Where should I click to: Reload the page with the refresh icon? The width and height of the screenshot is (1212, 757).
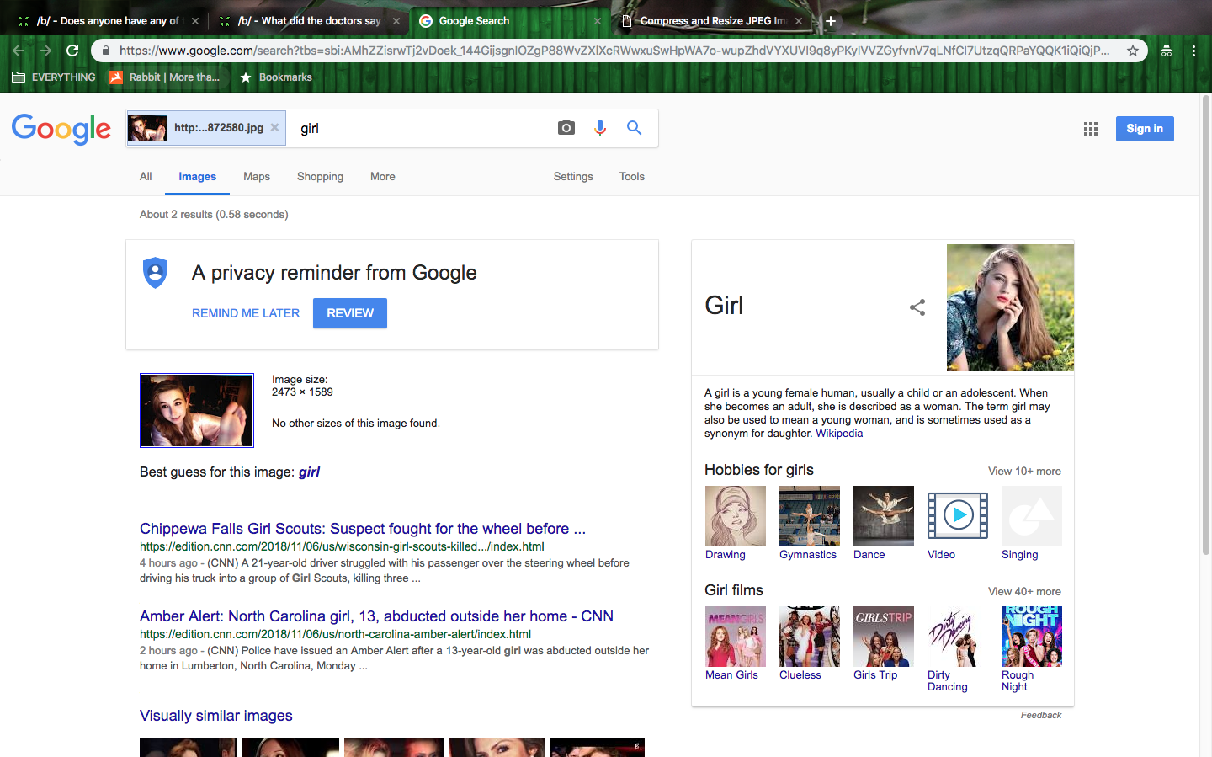pos(72,51)
